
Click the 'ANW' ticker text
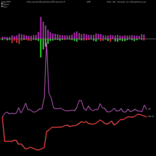pyautogui.click(x=89, y=2)
